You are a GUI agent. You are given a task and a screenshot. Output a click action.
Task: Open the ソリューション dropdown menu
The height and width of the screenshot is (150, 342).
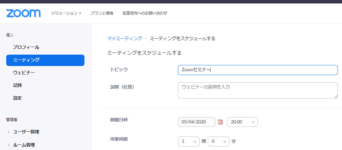(66, 13)
